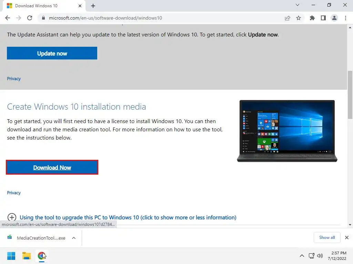Select the Download Windows 10 tab
The height and width of the screenshot is (264, 353).
pyautogui.click(x=44, y=6)
